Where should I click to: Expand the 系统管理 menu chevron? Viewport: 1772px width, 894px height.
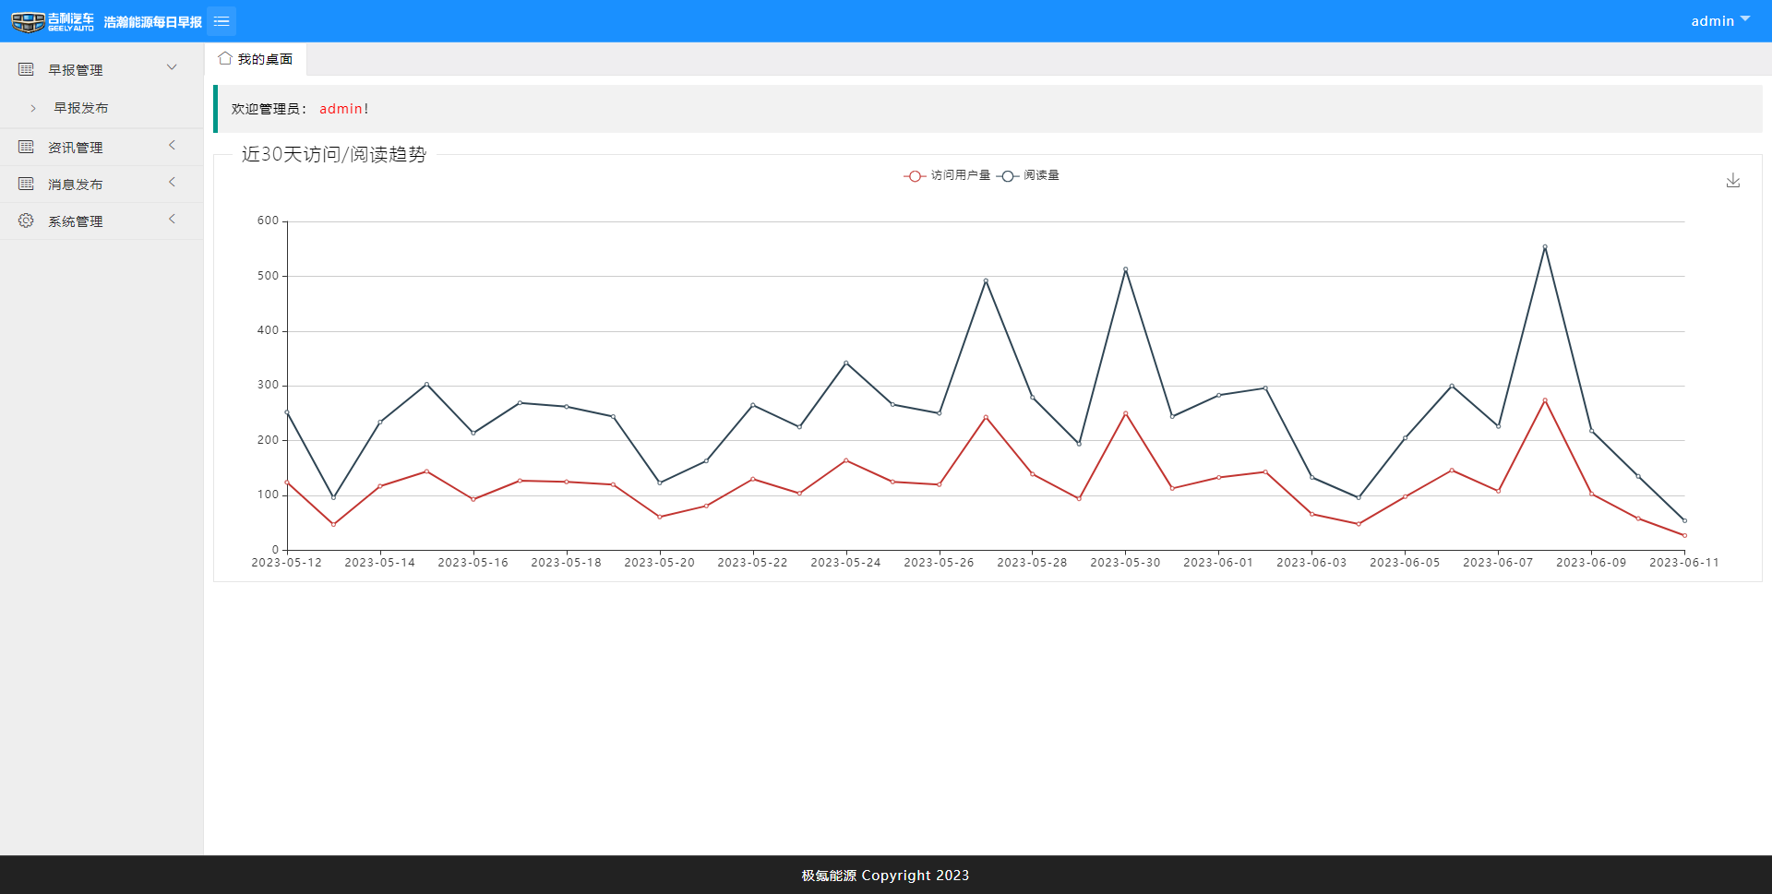[172, 219]
